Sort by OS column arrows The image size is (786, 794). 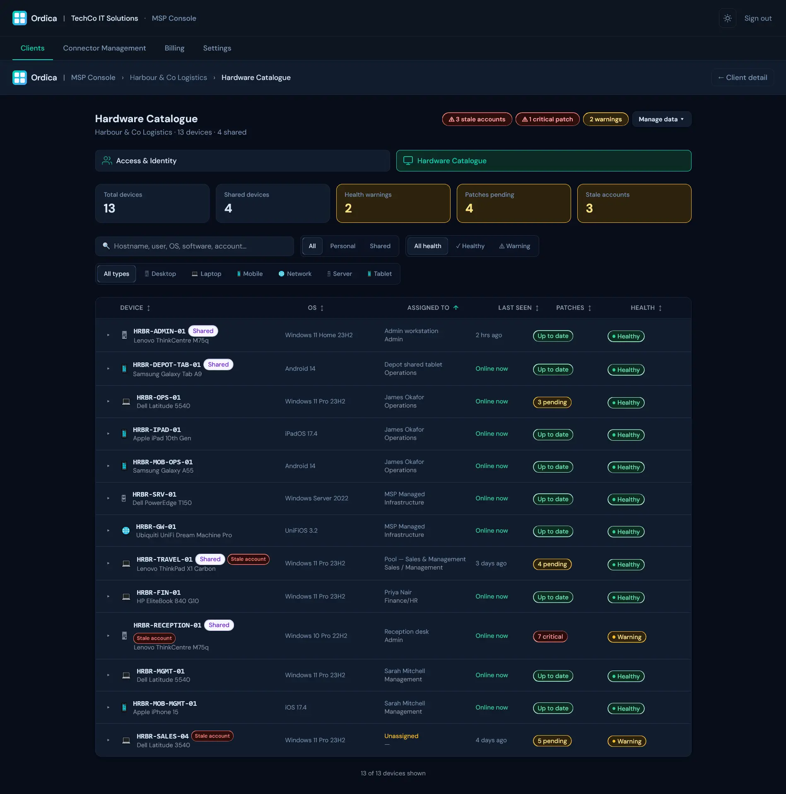click(x=322, y=308)
